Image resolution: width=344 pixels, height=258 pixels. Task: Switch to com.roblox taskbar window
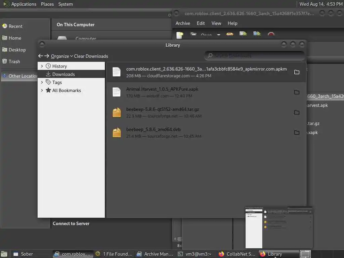73,254
